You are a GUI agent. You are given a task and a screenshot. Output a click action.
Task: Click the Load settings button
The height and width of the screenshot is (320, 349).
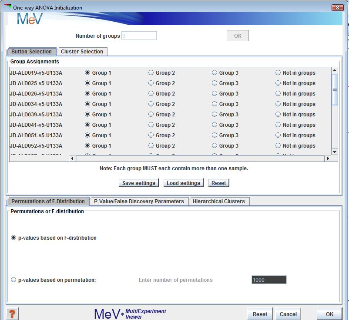[x=183, y=183]
